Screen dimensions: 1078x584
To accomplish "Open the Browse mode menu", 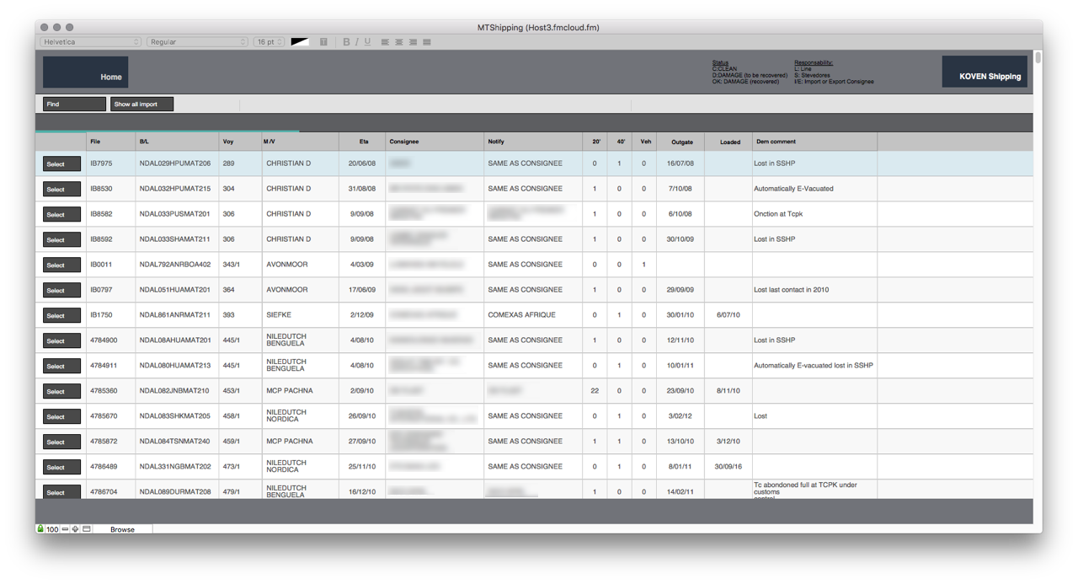I will click(x=122, y=529).
